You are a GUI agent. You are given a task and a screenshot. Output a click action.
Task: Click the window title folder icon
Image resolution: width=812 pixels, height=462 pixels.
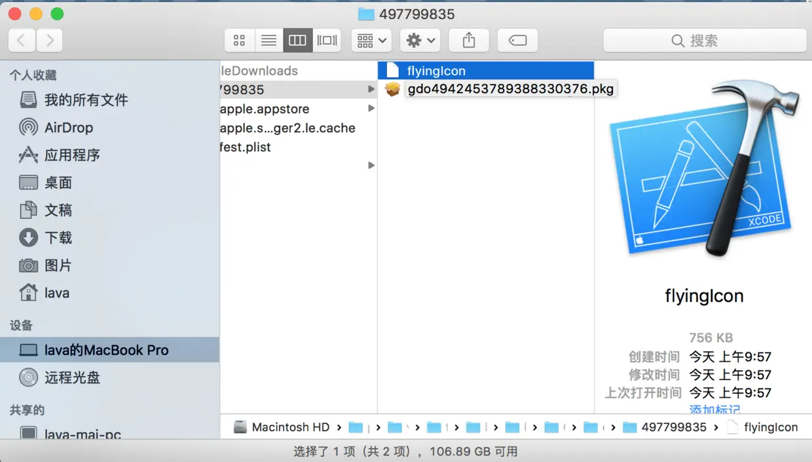tap(366, 14)
